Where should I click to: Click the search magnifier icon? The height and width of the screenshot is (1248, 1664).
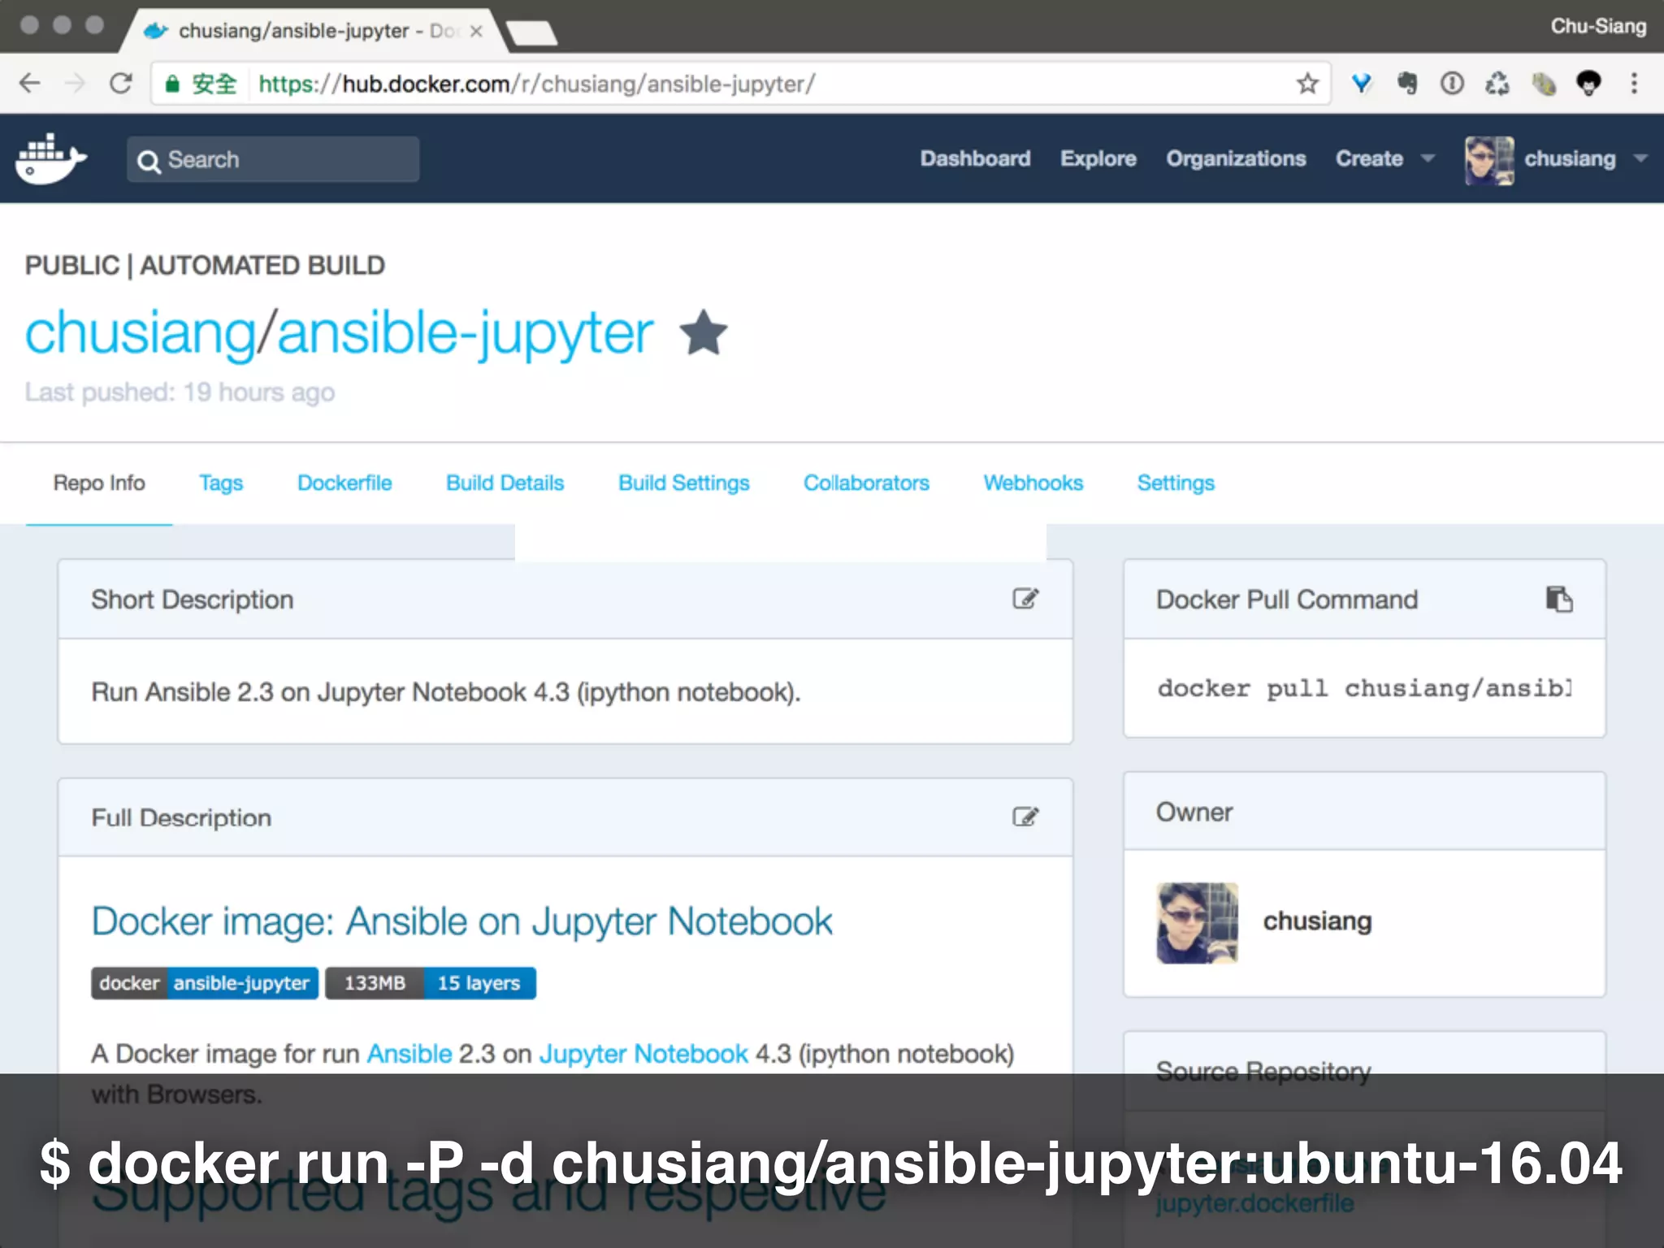(x=148, y=161)
